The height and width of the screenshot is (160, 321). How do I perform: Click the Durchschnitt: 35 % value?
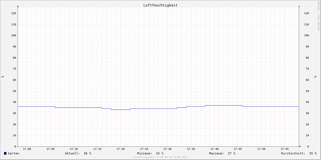click(299, 153)
